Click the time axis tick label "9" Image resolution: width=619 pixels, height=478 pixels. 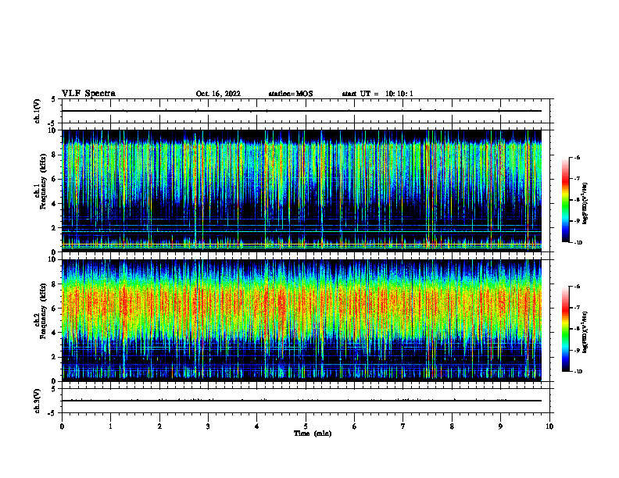click(x=500, y=426)
